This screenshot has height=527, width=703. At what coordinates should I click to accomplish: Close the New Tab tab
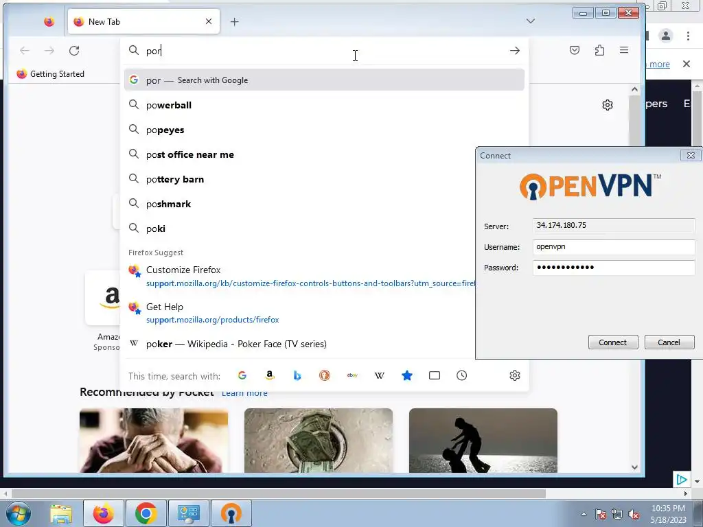(209, 21)
